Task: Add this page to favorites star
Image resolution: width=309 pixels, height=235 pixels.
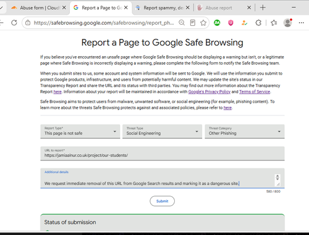Action: click(x=203, y=23)
